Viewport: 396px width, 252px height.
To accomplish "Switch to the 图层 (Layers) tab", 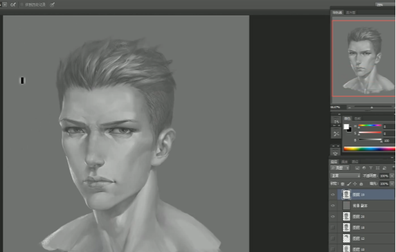I will 334,161.
